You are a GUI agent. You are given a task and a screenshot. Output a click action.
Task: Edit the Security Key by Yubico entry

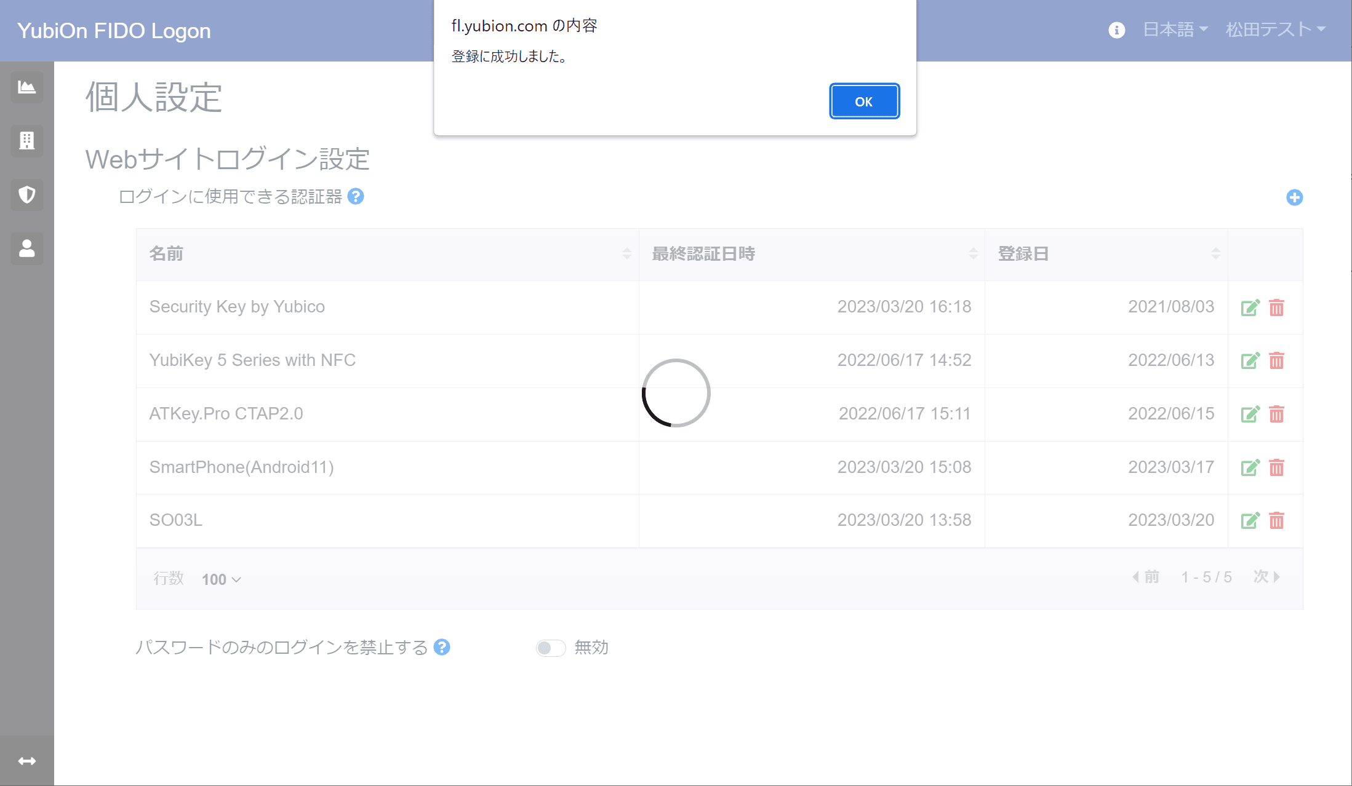(x=1250, y=308)
